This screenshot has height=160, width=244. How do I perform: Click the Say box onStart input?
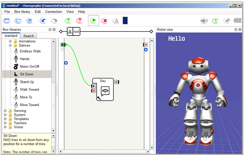(93, 86)
